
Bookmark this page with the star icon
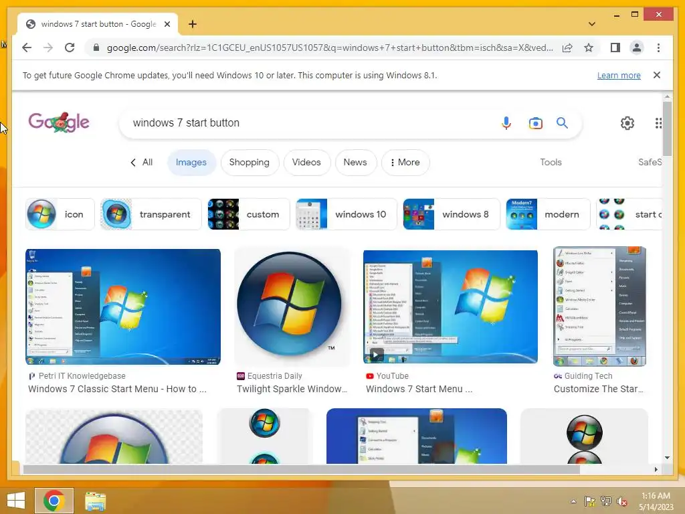(x=589, y=48)
